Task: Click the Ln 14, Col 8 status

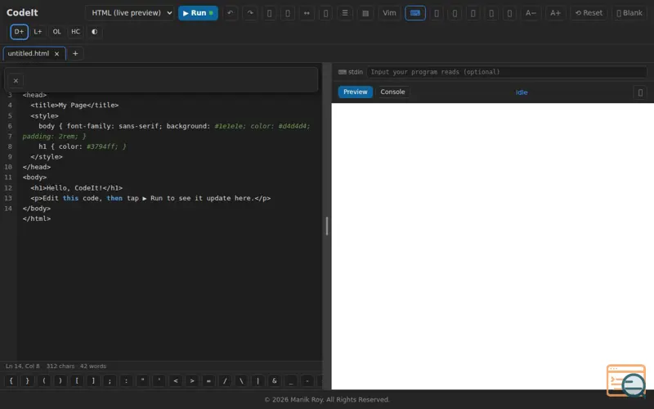Action: (23, 366)
